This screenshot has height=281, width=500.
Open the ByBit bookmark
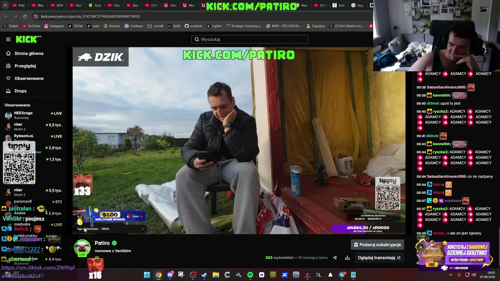click(174, 26)
